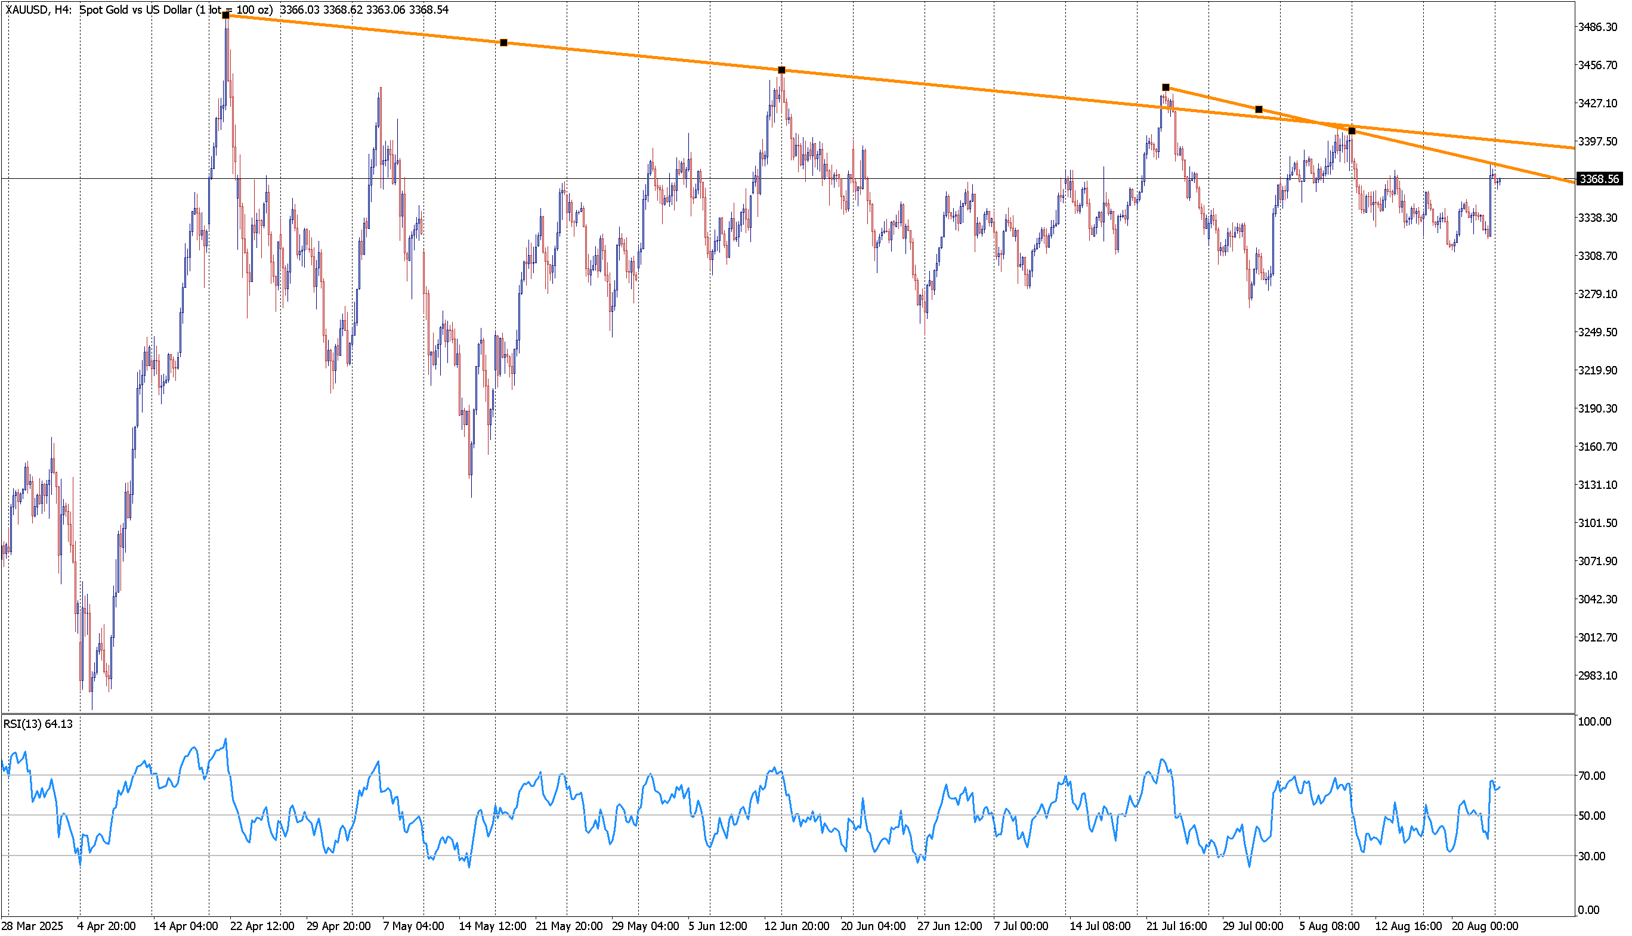The image size is (1632, 936).
Task: Click the RSI 30.00 level label
Action: click(1591, 856)
